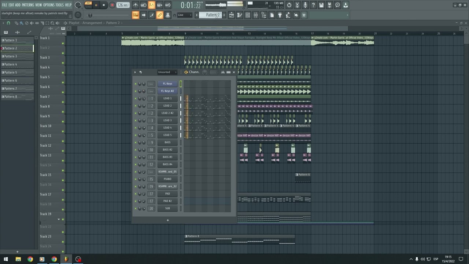The height and width of the screenshot is (264, 469).
Task: Open the Unsorted channel filter dropdown
Action: [x=167, y=72]
